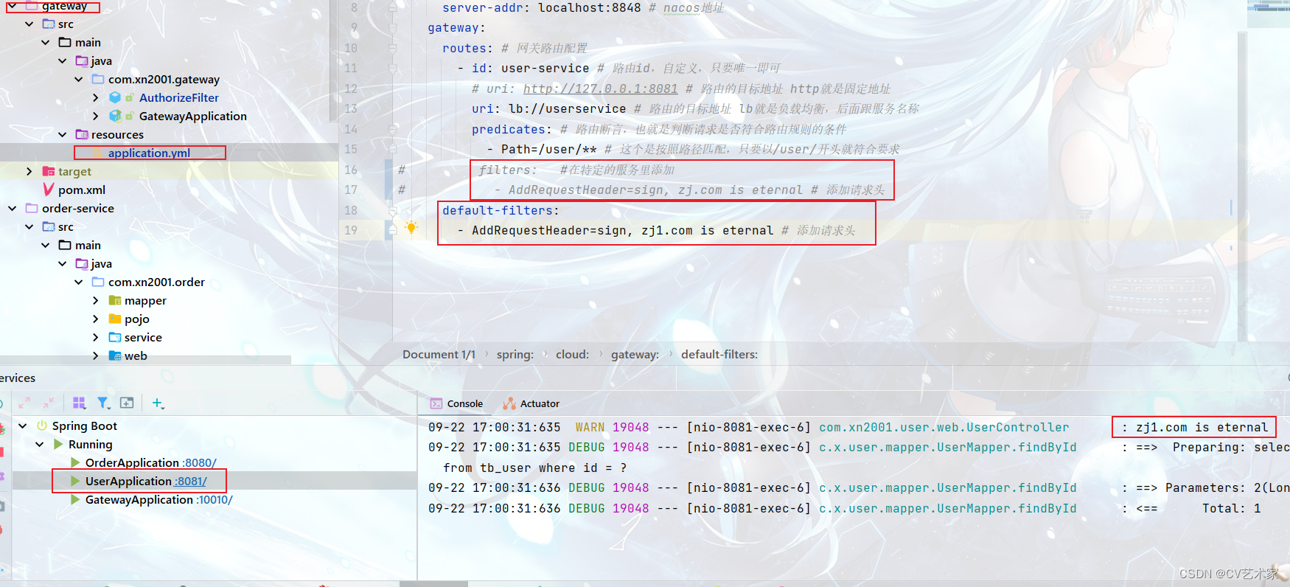Click the web package icon
The height and width of the screenshot is (587, 1290).
(x=115, y=355)
